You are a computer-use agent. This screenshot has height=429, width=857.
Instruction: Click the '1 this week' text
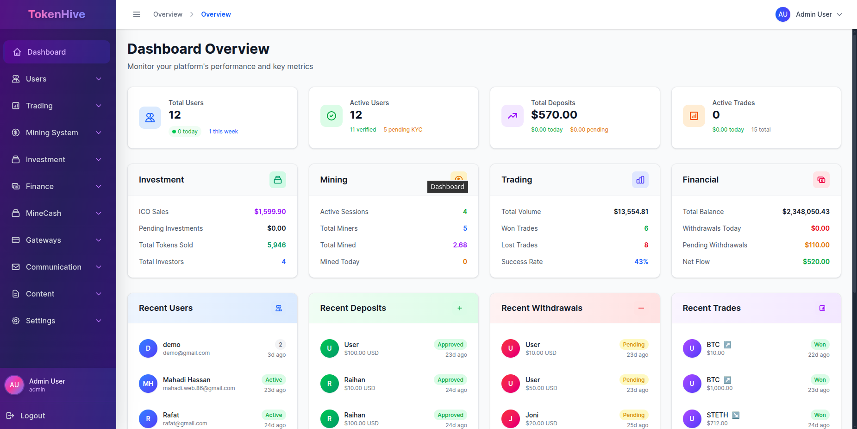223,132
